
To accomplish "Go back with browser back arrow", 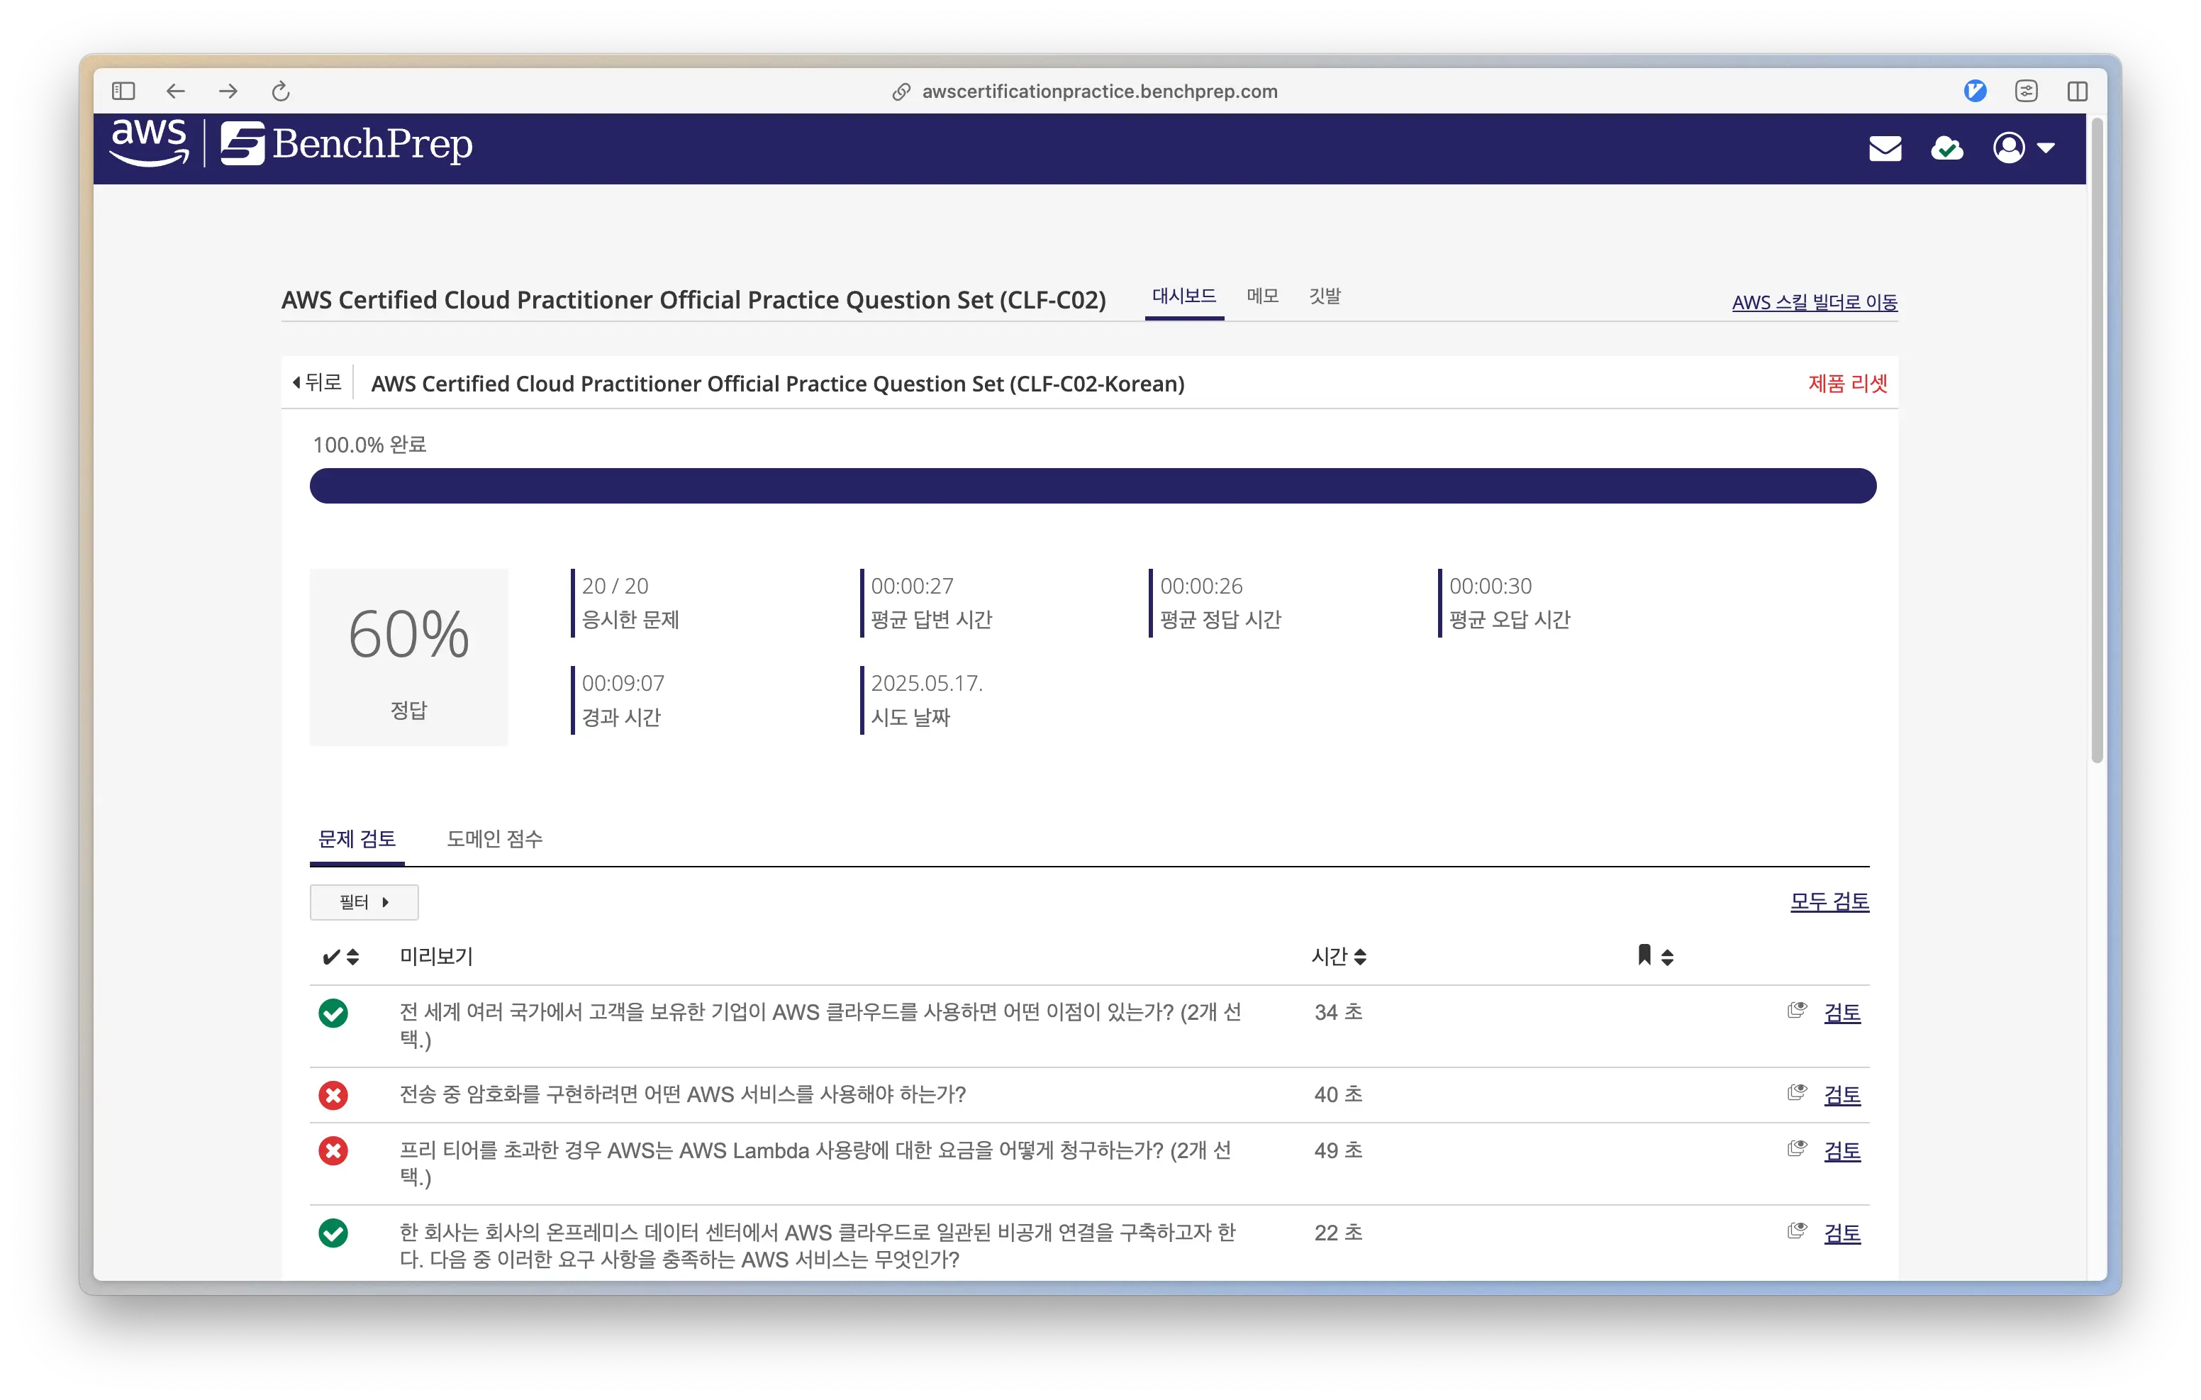I will tap(175, 91).
